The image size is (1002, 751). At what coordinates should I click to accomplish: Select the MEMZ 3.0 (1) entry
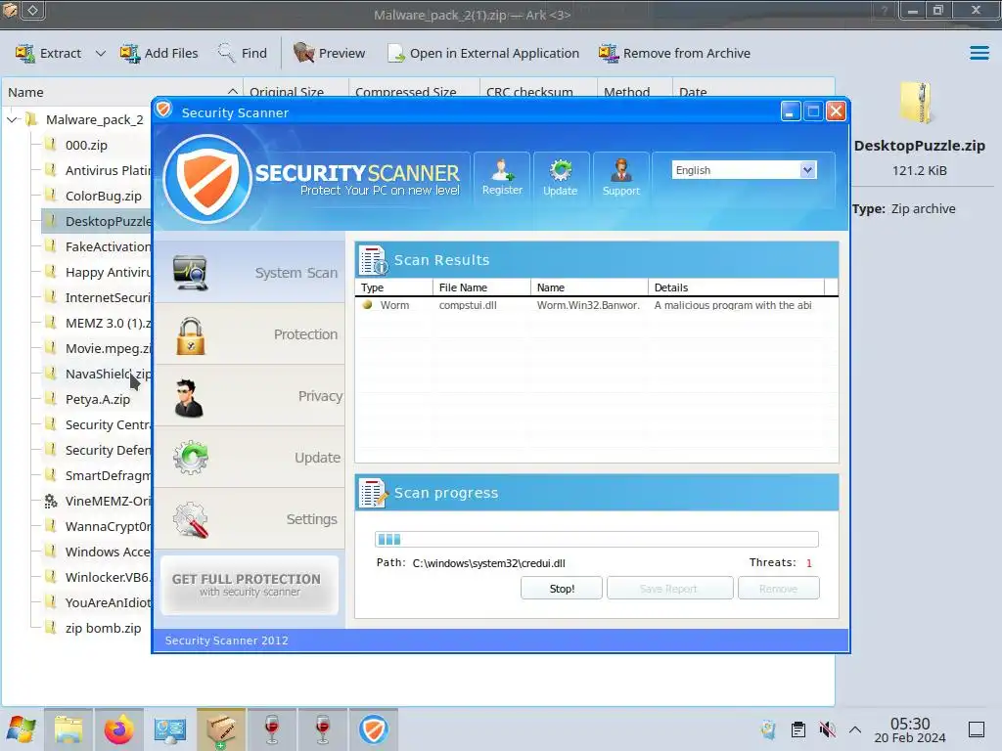coord(96,323)
